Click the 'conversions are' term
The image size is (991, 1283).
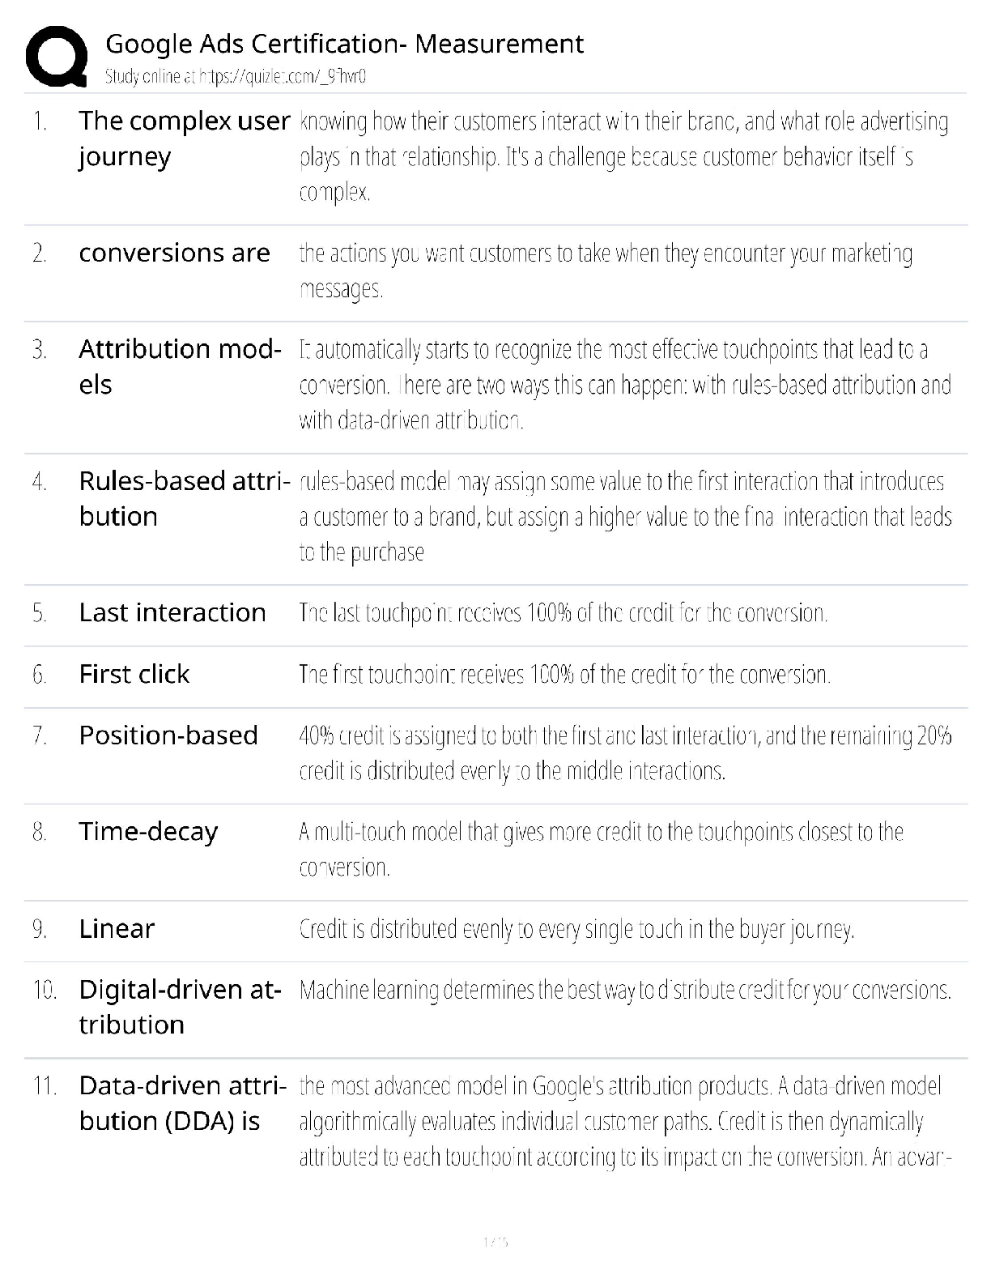[174, 253]
